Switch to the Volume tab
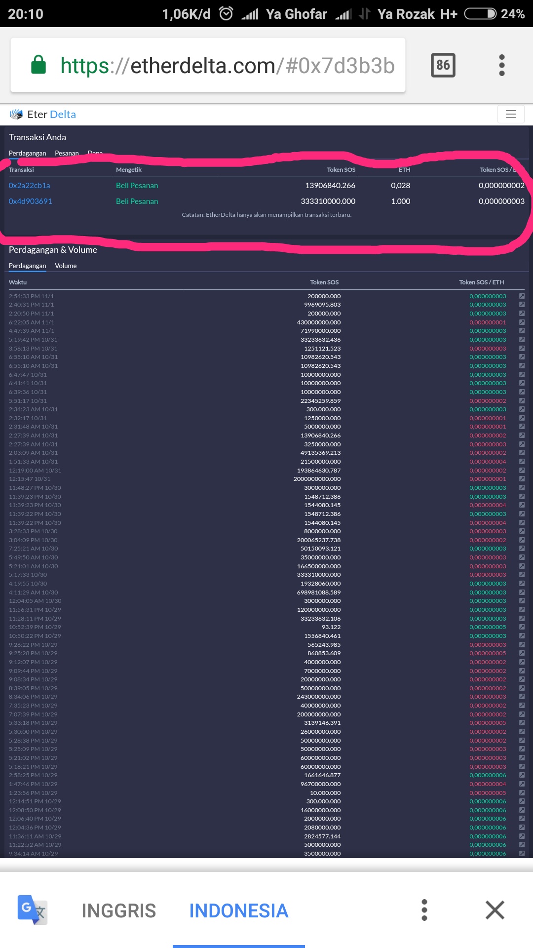533x948 pixels. (66, 266)
